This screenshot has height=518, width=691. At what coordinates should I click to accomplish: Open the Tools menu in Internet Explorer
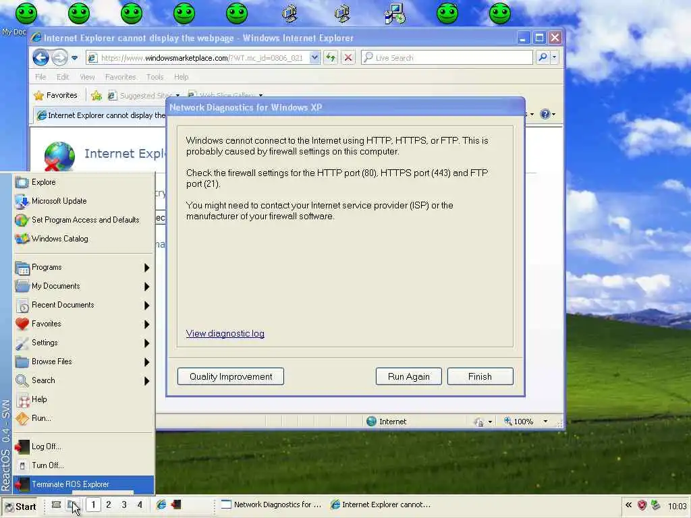[155, 77]
